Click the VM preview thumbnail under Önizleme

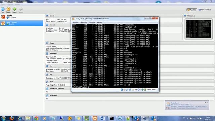(199, 29)
